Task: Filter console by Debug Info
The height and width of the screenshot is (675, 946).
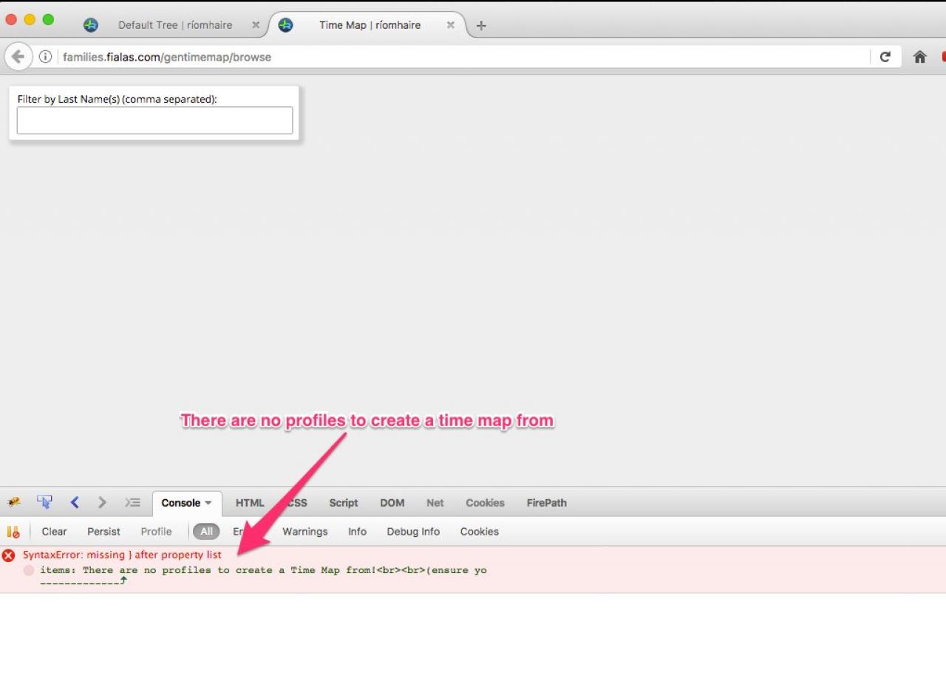Action: [x=413, y=532]
